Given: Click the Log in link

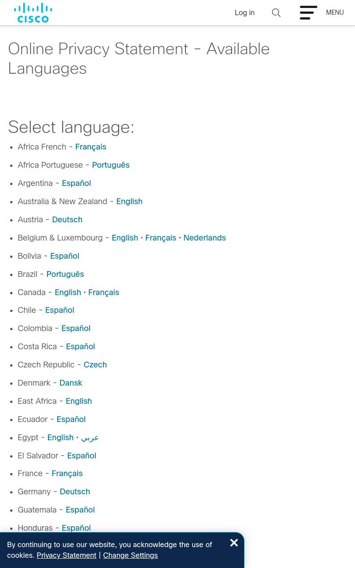Looking at the screenshot, I should pyautogui.click(x=245, y=13).
